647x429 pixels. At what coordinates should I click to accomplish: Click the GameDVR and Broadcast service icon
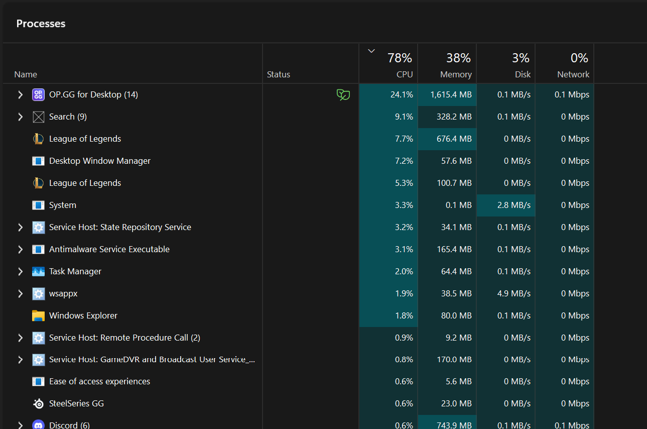38,360
